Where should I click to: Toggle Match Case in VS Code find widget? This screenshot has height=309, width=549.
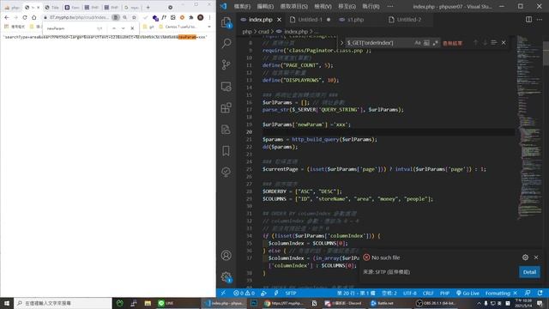click(418, 43)
